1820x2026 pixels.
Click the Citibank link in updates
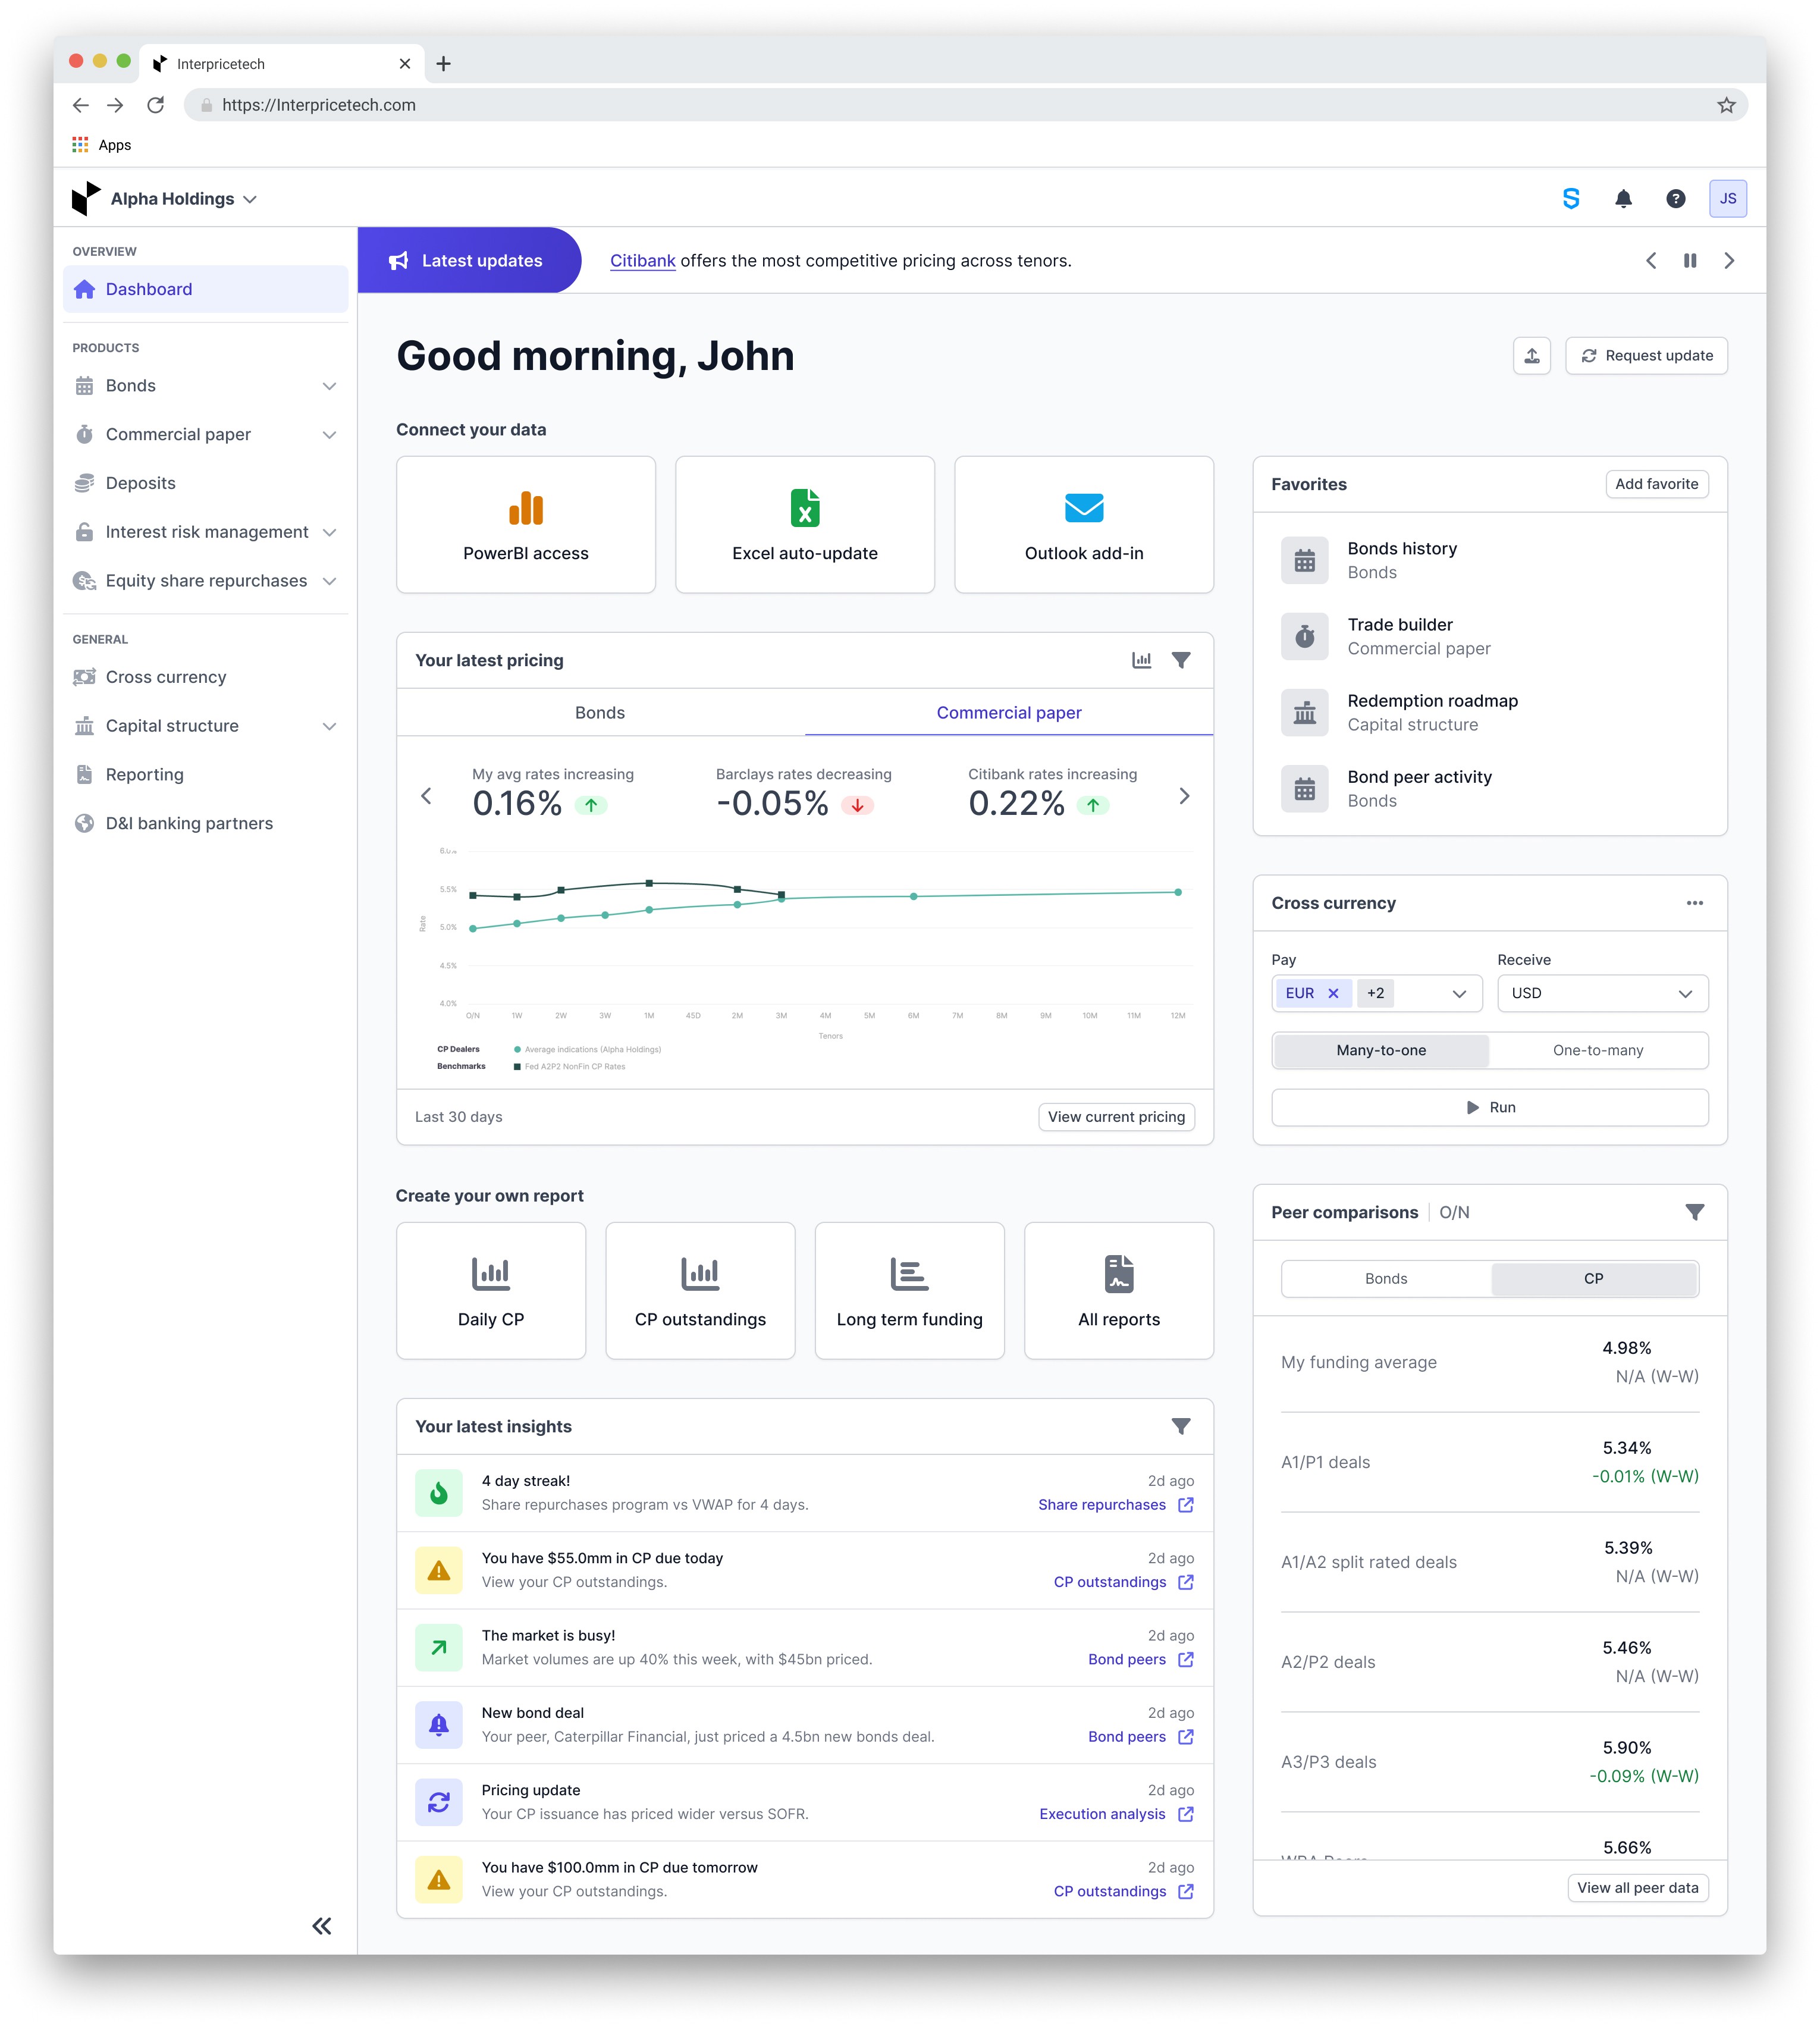[642, 261]
